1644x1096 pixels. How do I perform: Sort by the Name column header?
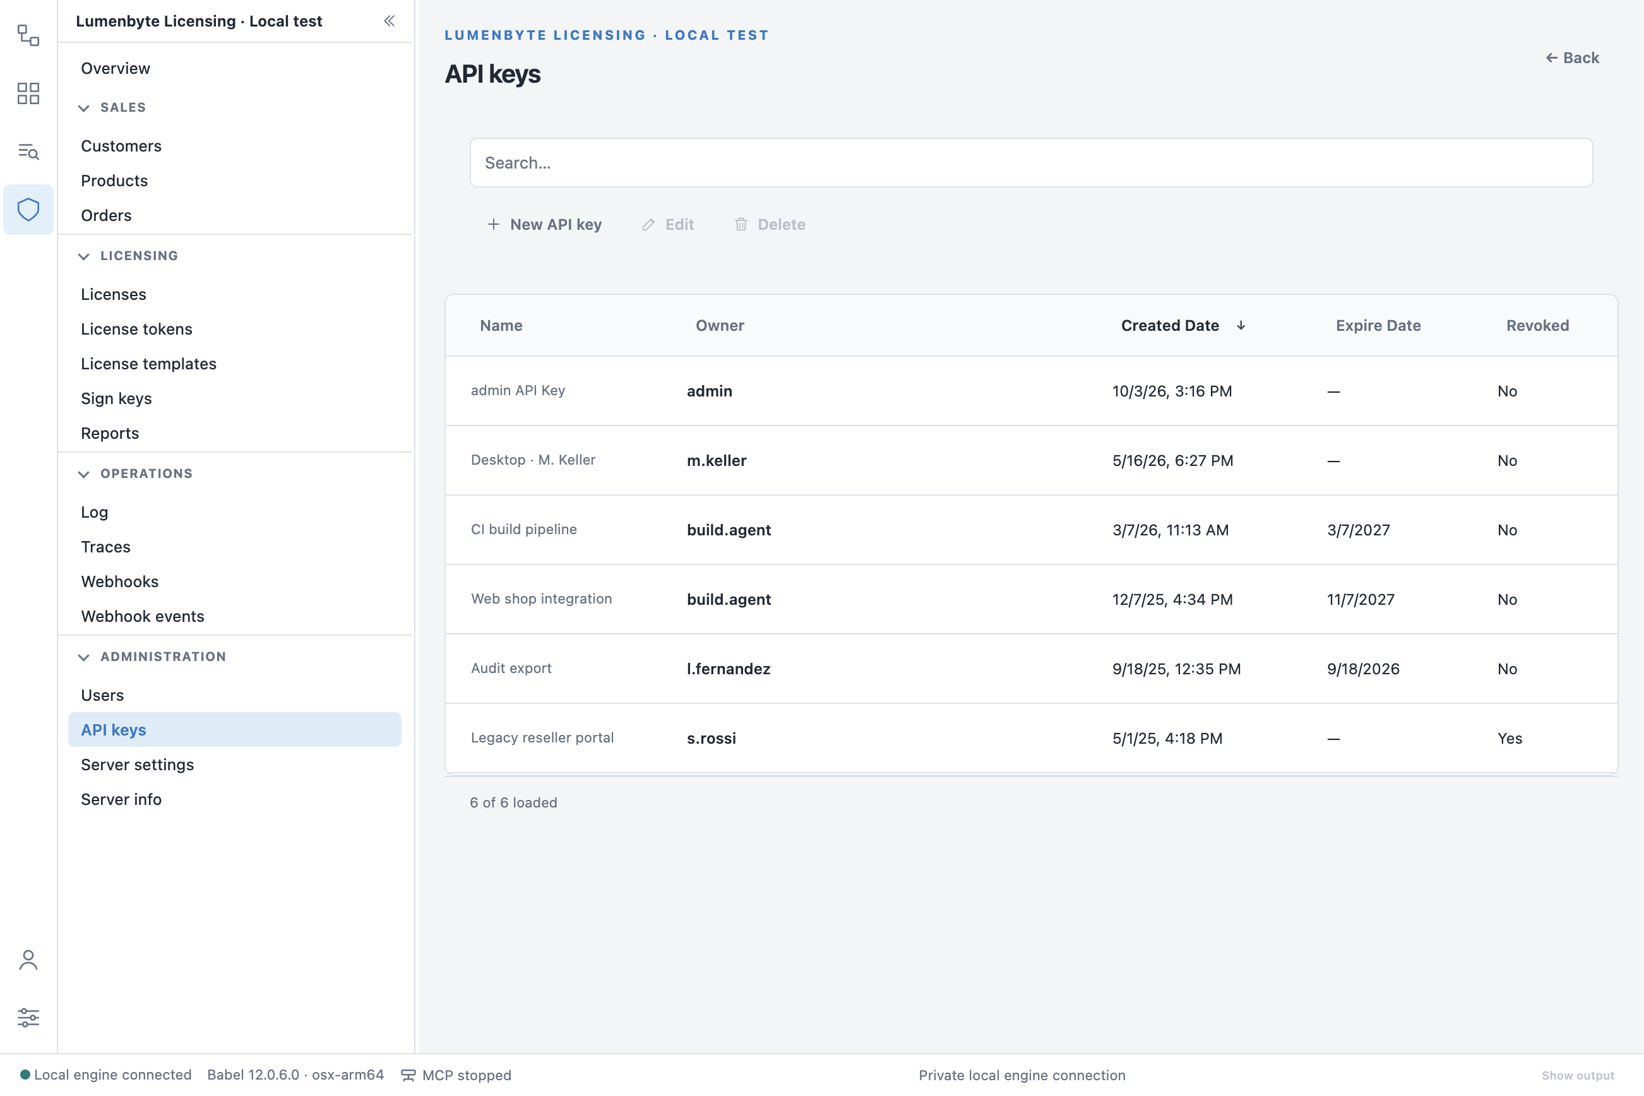coord(501,326)
